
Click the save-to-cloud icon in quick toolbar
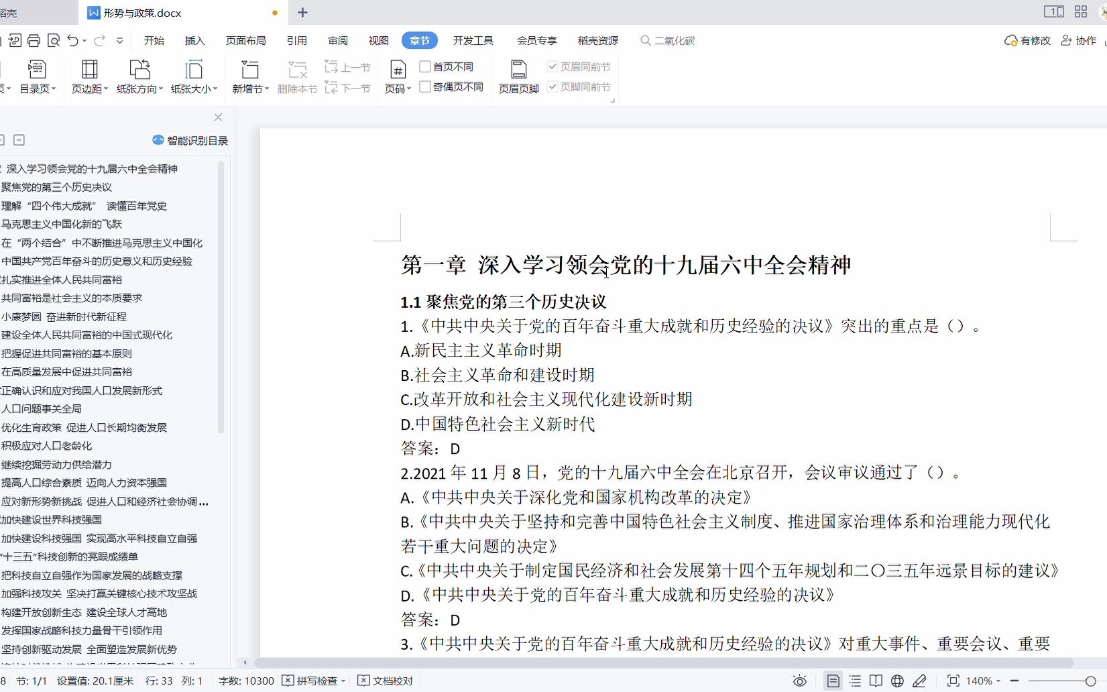15,41
